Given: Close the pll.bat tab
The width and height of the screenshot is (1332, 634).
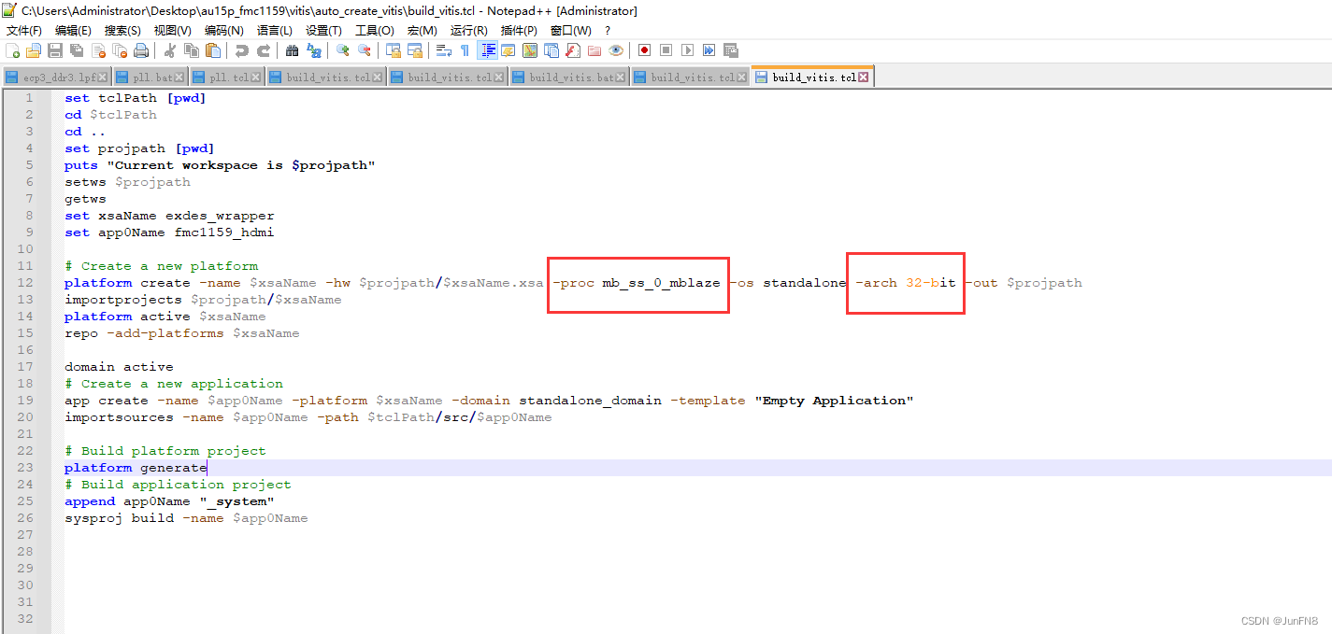Looking at the screenshot, I should point(179,77).
